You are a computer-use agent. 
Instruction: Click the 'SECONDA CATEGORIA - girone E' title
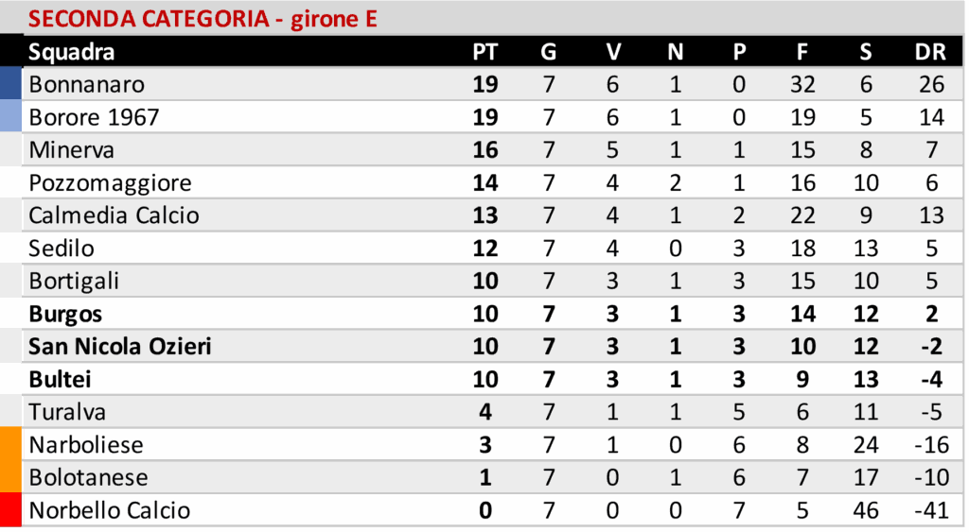203,19
